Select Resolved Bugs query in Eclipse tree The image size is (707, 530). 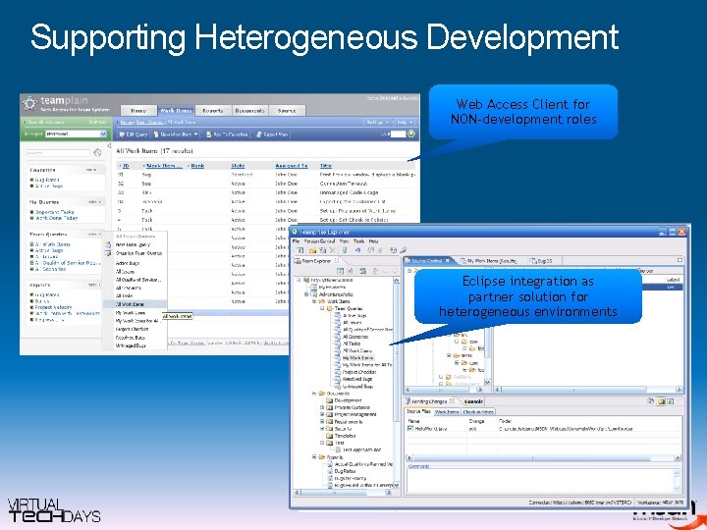point(357,379)
